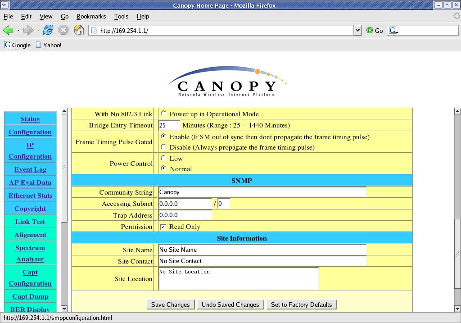Viewport: 461px width, 323px height.
Task: Select Low for Power Control
Action: click(163, 158)
